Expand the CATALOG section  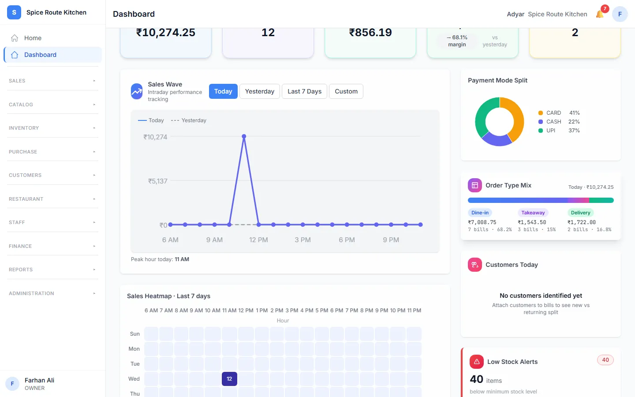coord(52,105)
